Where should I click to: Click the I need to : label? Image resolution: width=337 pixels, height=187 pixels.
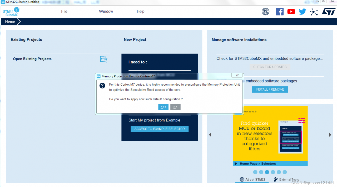[x=138, y=62]
